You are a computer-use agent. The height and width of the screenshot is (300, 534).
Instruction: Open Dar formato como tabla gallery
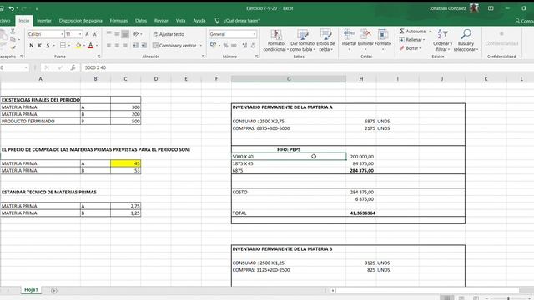pos(302,41)
